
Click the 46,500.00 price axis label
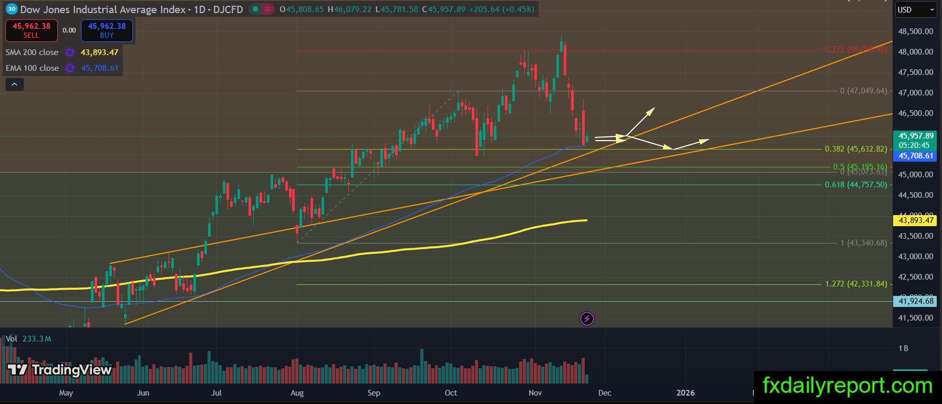pos(916,113)
